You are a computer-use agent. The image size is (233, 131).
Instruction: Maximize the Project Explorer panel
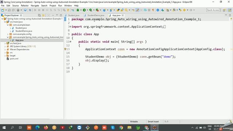pos(61,15)
